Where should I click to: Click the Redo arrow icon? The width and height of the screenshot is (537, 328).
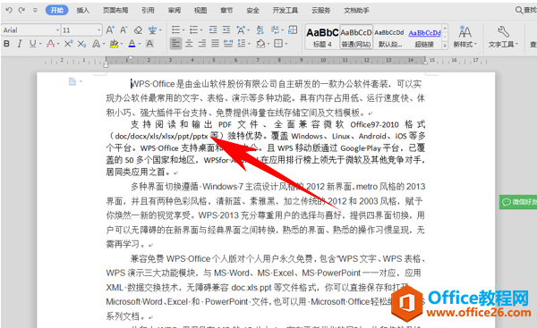click(x=21, y=10)
